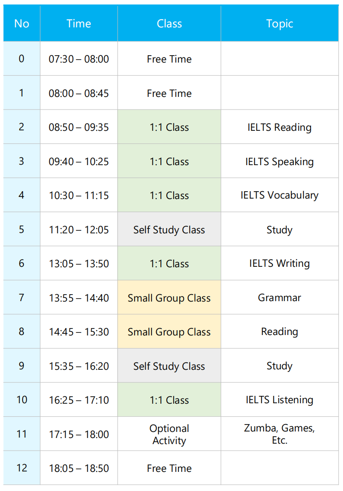343x491 pixels.
Task: Click the 1:1 Class cell at 08:50
Action: point(169,127)
